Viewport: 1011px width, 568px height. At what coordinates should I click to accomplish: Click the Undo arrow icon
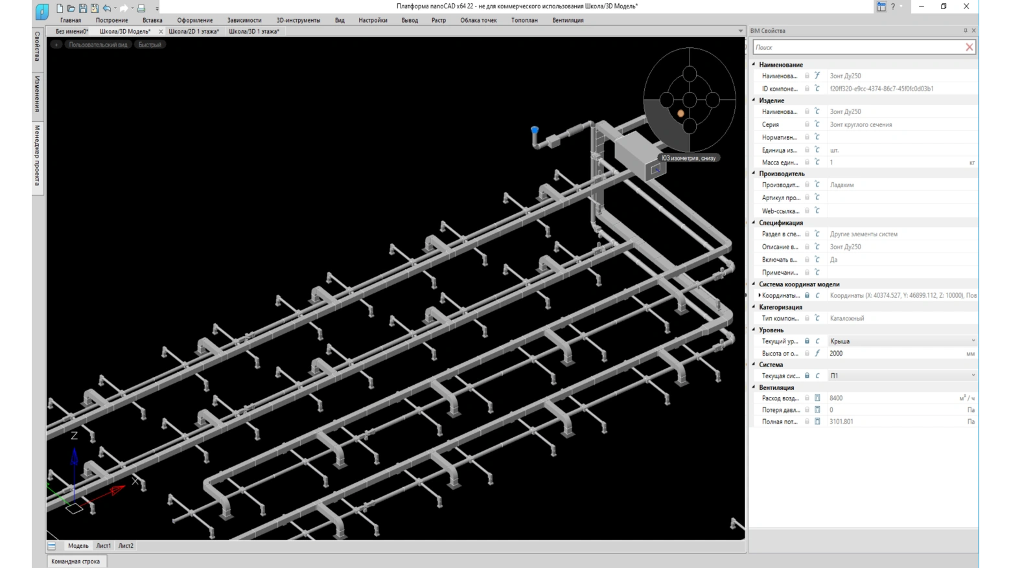coord(107,8)
